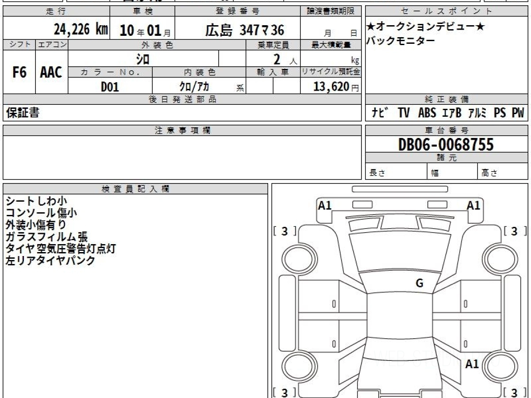Click the chassis number DB06-0068755
Screen dimensions: 531x398
446,144
